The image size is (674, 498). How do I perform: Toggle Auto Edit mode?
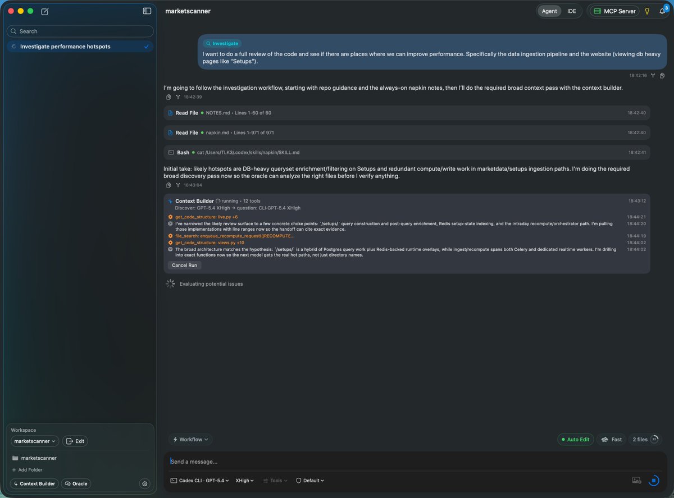pyautogui.click(x=575, y=440)
